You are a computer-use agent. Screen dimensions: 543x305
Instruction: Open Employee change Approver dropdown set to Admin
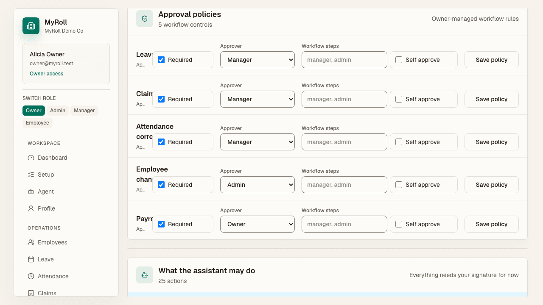coord(258,185)
